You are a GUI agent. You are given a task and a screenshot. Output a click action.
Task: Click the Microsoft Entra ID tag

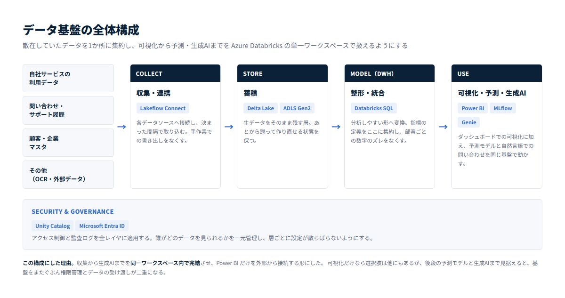click(102, 226)
